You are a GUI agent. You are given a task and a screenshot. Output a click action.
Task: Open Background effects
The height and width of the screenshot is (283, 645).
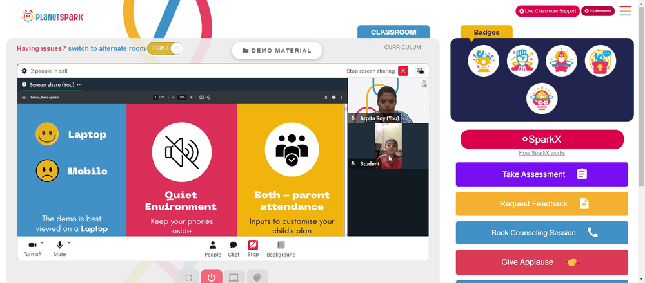point(281,249)
